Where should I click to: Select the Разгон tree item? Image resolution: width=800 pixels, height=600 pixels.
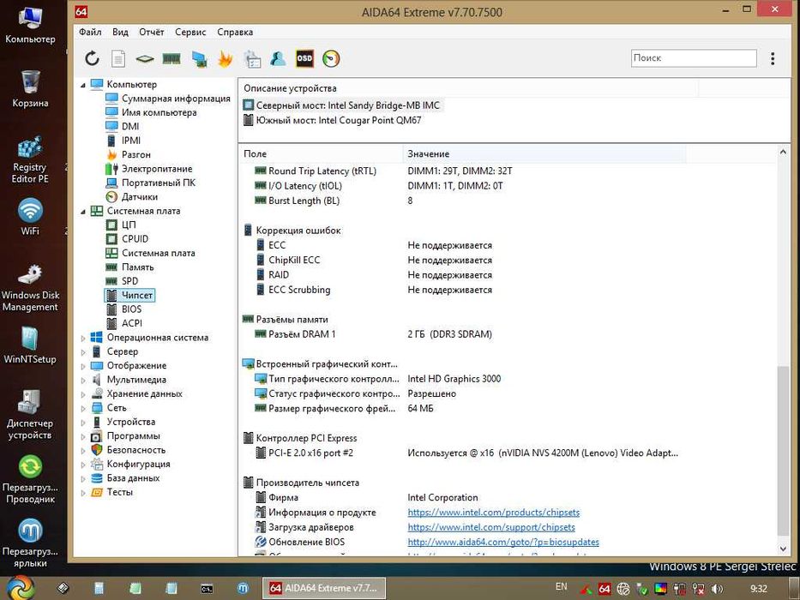click(128, 154)
